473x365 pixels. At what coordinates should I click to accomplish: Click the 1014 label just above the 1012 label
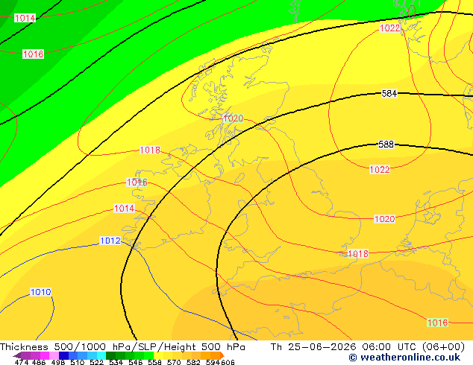tap(124, 208)
